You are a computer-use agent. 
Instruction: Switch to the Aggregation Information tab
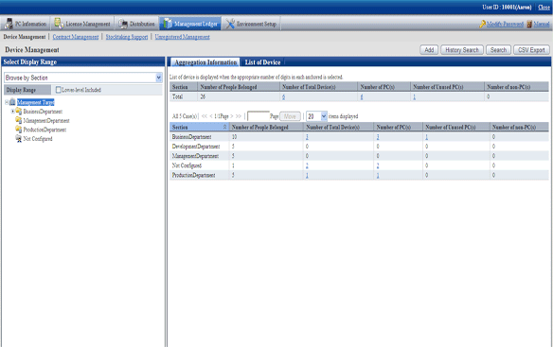click(205, 62)
